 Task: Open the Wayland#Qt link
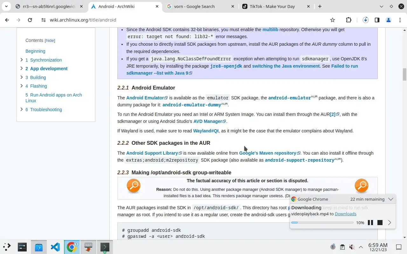tap(206, 131)
